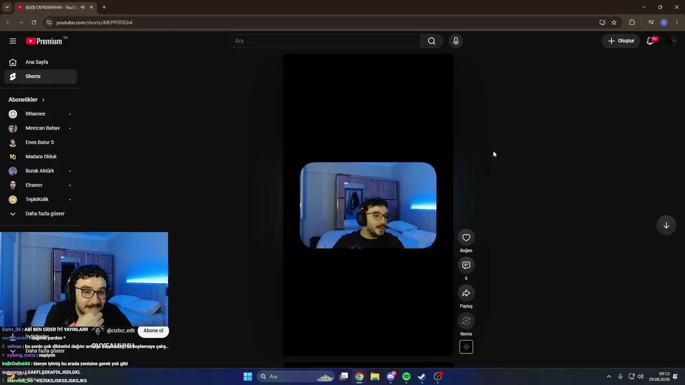The height and width of the screenshot is (385, 685).
Task: Open the YouTube hamburger guide menu
Action: (13, 41)
